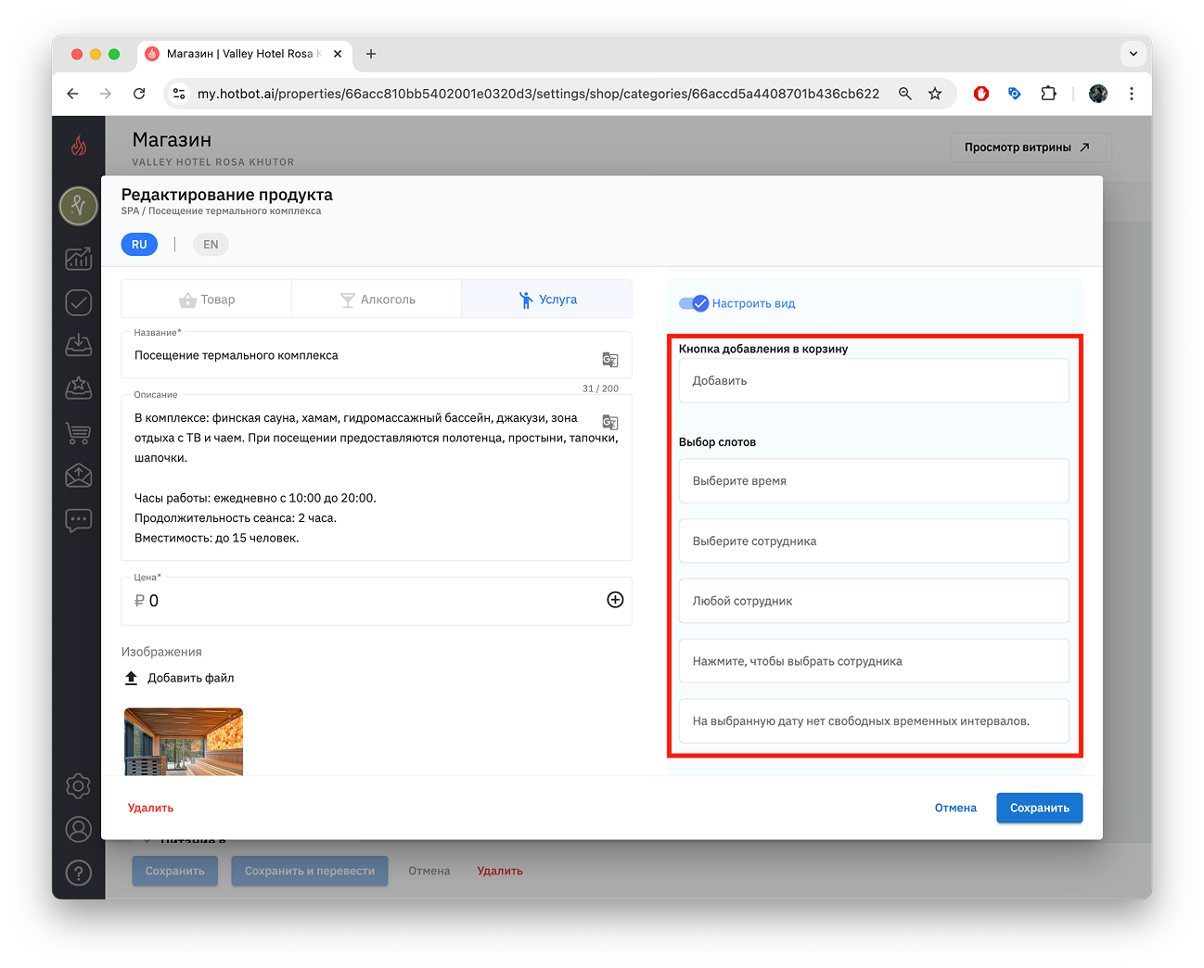Click the zoom magnifier icon in address bar
This screenshot has width=1204, height=968.
pyautogui.click(x=904, y=94)
